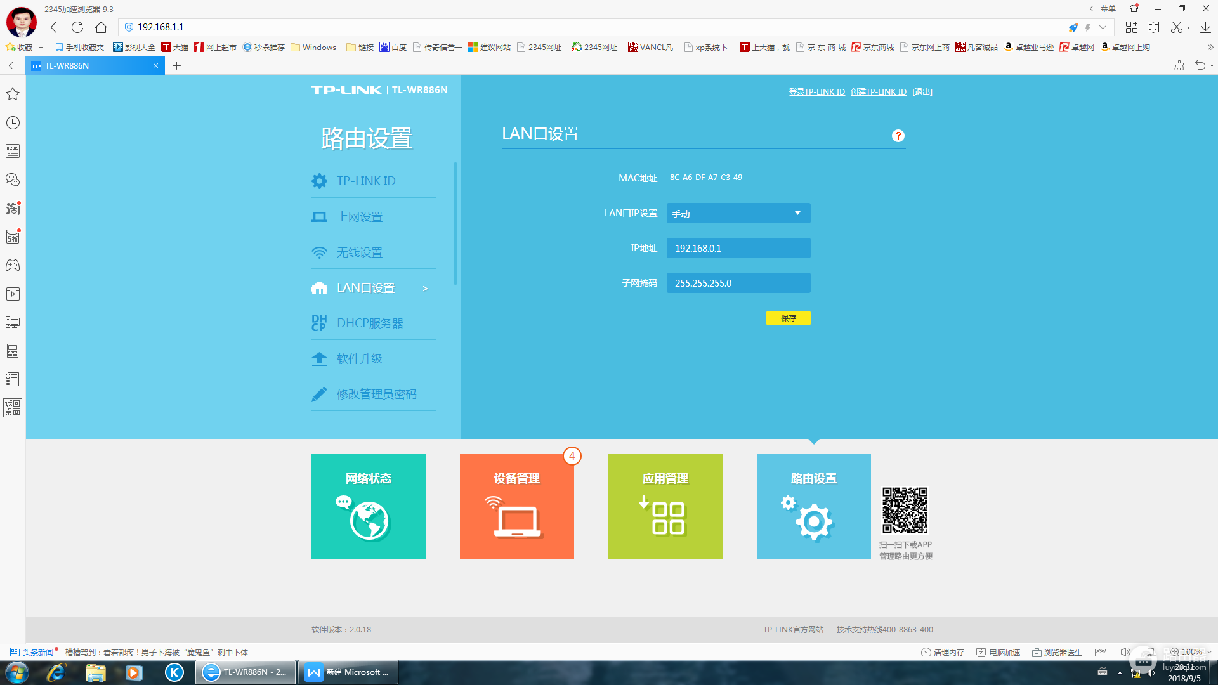Expand bookmarks bar overflow chevron
1218x685 pixels.
click(x=1210, y=48)
